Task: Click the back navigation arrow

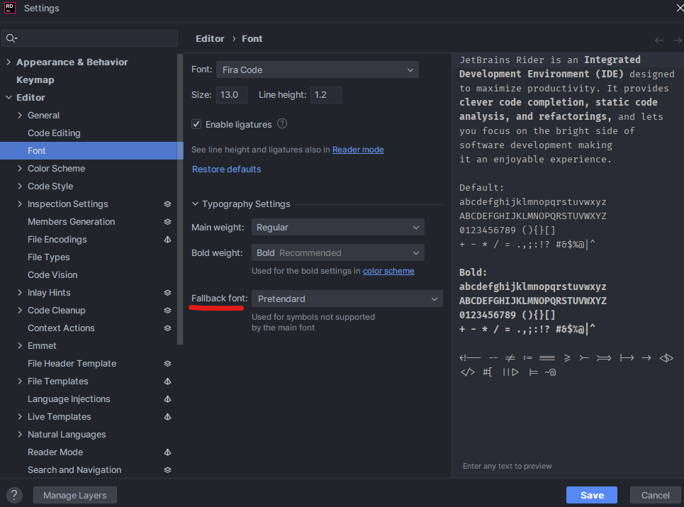Action: tap(658, 40)
